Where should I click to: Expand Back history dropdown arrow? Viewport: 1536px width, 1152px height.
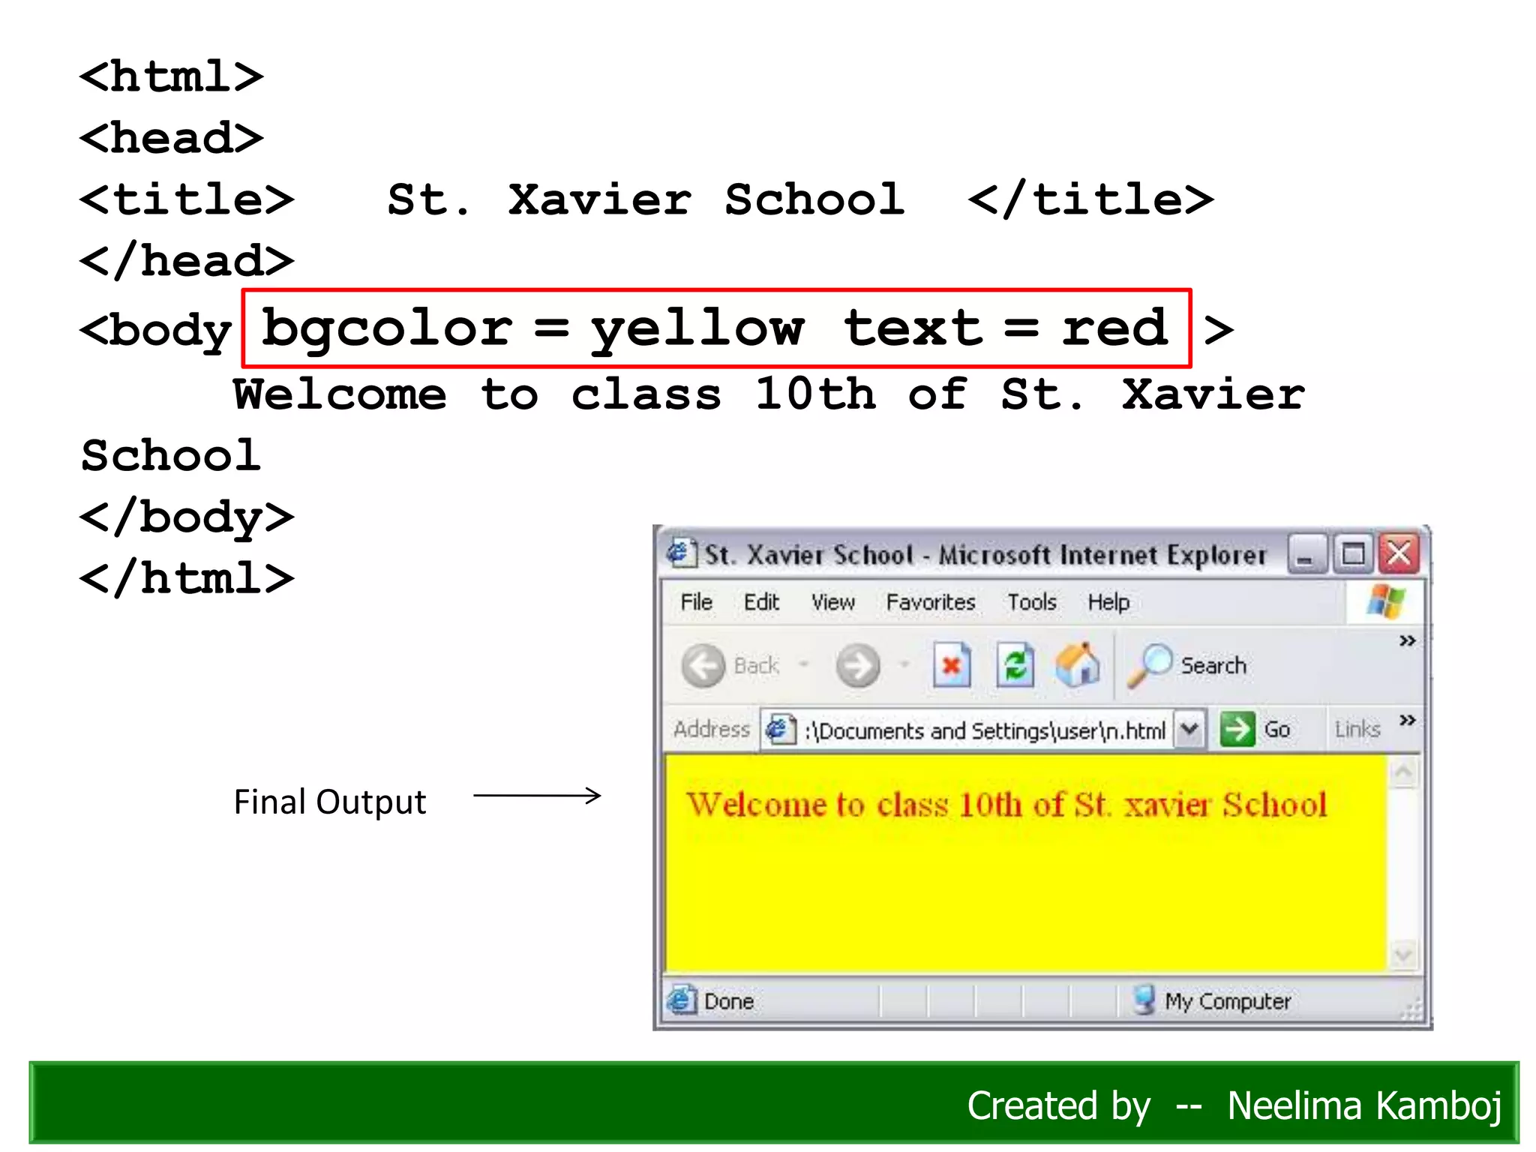click(x=803, y=664)
